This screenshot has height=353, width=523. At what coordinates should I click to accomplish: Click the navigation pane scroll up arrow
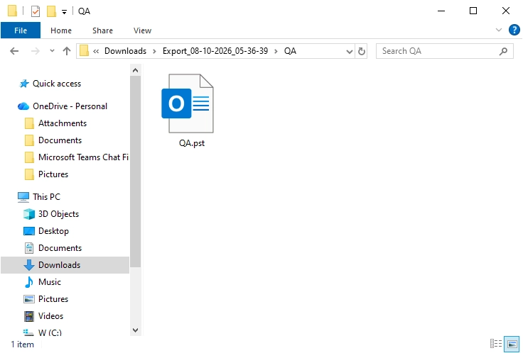click(x=135, y=70)
